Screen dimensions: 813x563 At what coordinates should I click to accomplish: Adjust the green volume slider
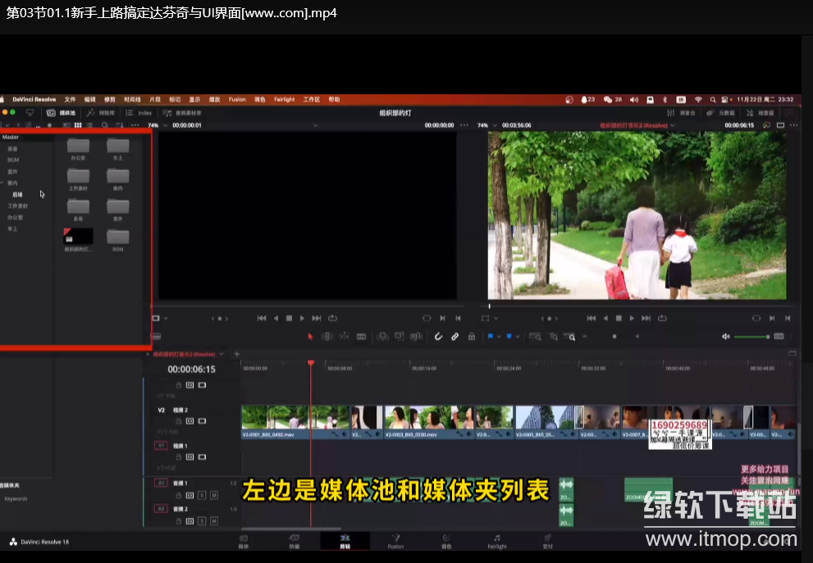(x=751, y=337)
